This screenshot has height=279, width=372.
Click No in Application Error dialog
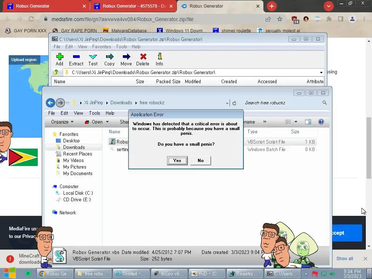pyautogui.click(x=201, y=161)
